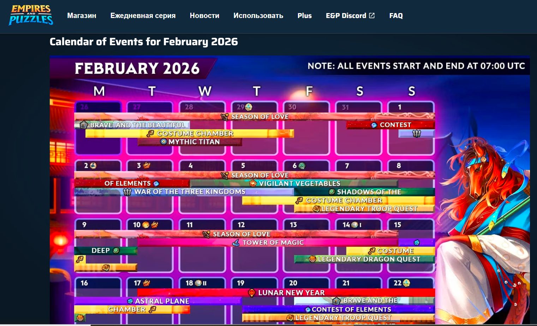Screen dimensions: 537x326
Task: Open the Empires and Puzzles logo homepage
Action: tap(31, 15)
